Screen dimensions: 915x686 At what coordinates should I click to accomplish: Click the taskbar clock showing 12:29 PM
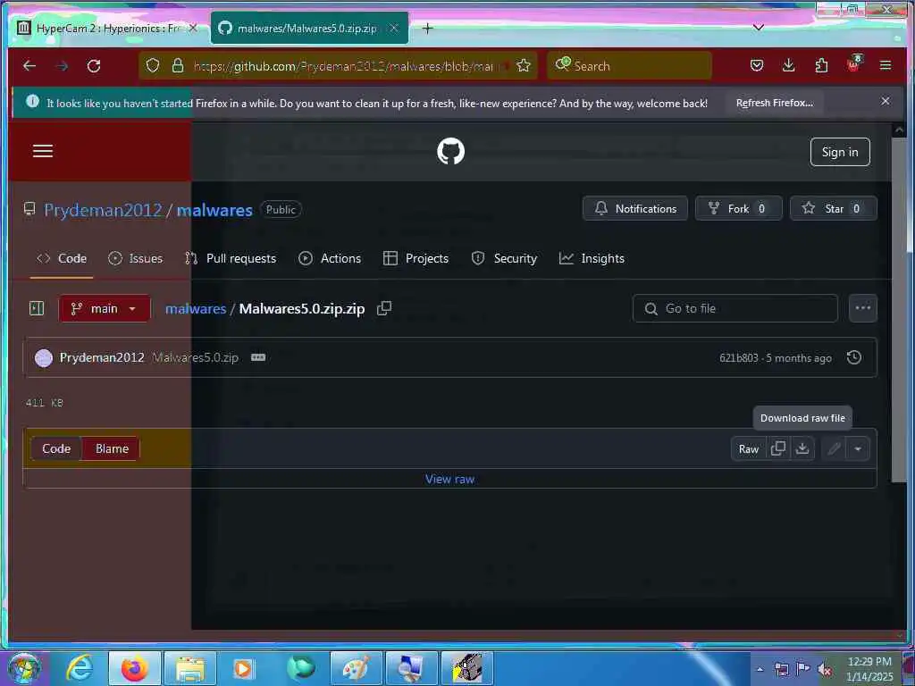[869, 668]
